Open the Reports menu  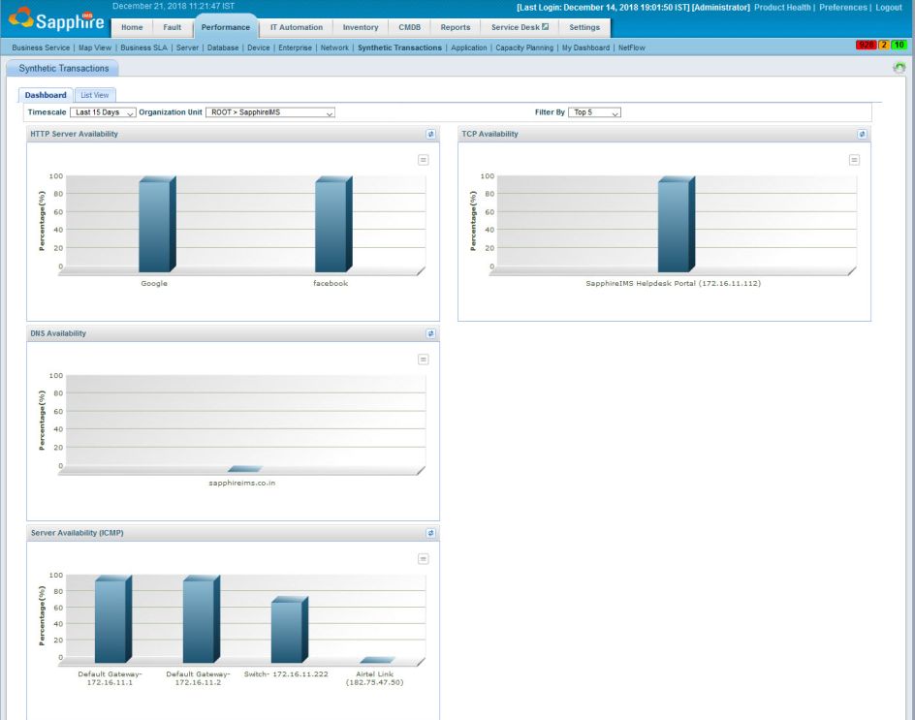456,27
